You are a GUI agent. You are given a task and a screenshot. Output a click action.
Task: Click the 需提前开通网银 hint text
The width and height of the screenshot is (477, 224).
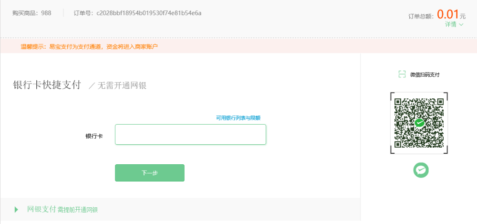(x=78, y=210)
